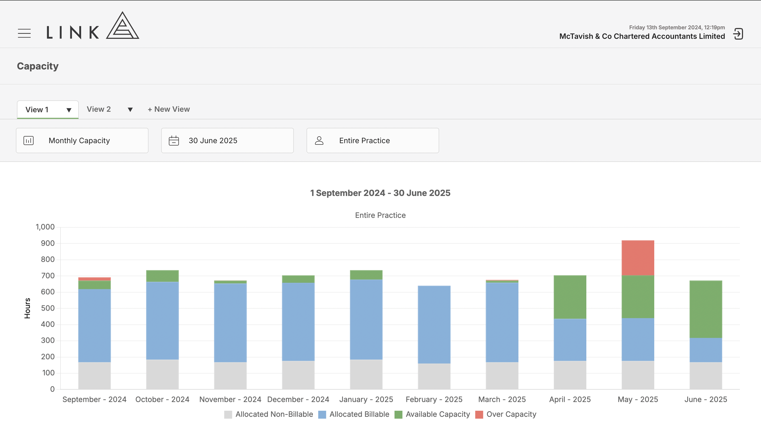Toggle Allocated Non-Billable legend swatch

point(228,415)
